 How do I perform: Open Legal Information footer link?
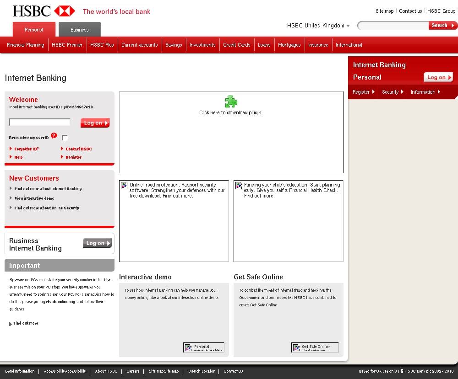pyautogui.click(x=20, y=371)
